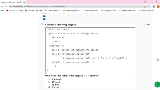This screenshot has height=90, width=160.
Task: Open Index - Jupyter Not... bookmark
Action: pos(71,10)
